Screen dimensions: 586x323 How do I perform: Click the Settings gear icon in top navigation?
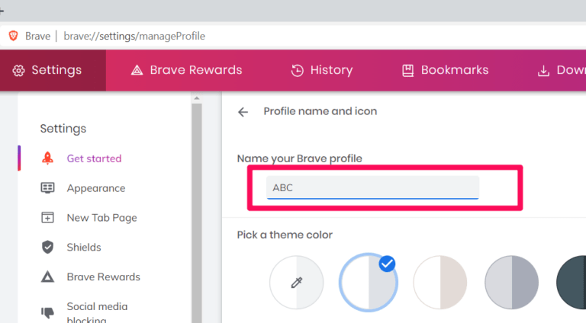tap(18, 71)
